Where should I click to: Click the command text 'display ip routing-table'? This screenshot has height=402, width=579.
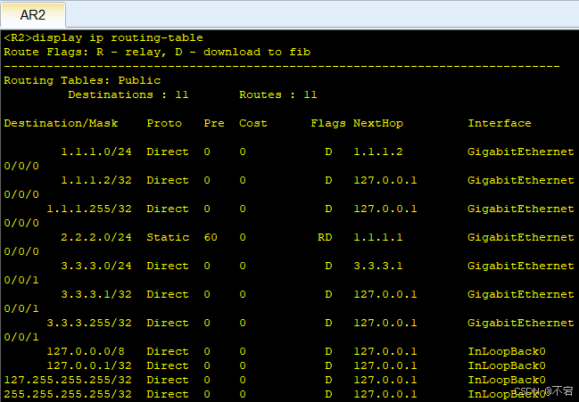(118, 38)
